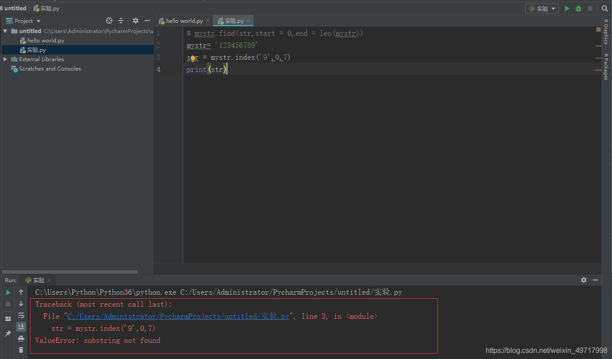Click the untitled breadcrumb in the navigation bar
Screen dimensions: 612x359
tap(15, 8)
